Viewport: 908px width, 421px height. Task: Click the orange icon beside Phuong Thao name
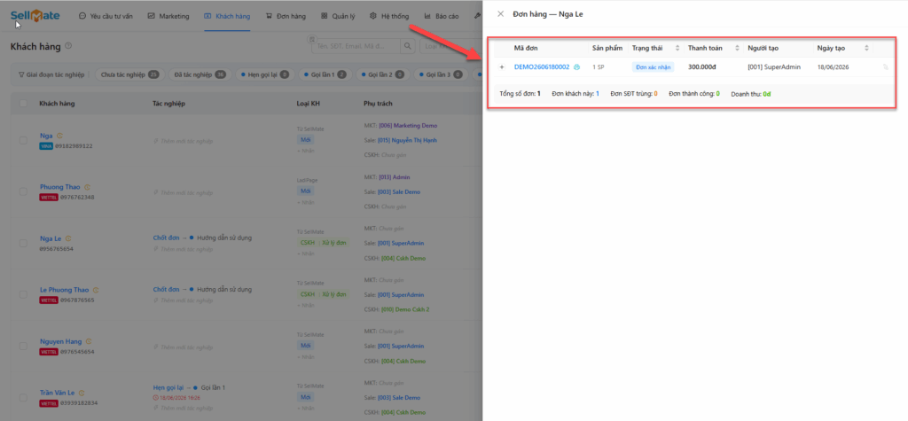88,187
